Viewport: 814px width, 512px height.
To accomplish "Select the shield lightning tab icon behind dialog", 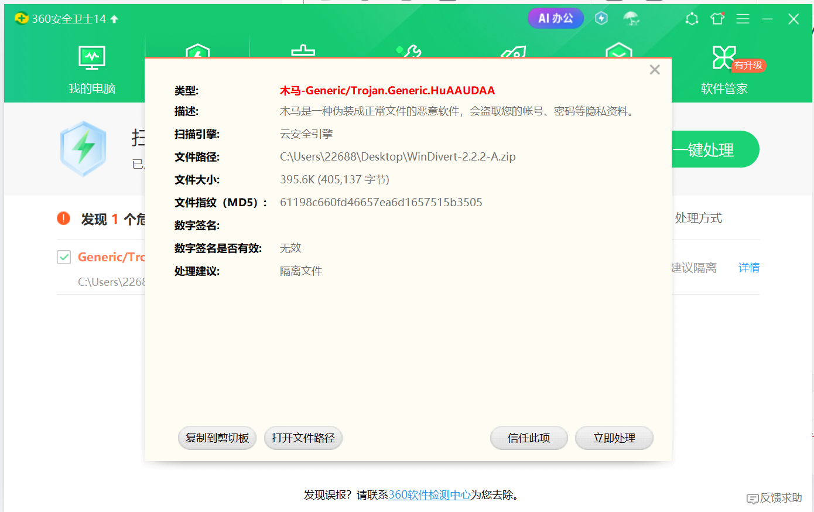I will 197,51.
